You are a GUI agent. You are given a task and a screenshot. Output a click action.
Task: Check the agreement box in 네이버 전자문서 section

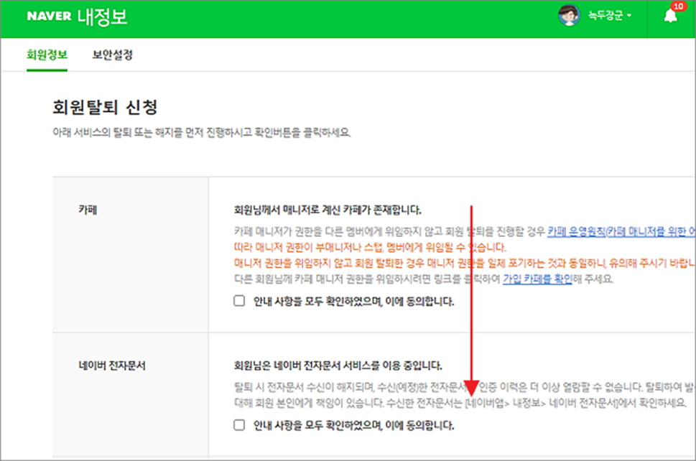pyautogui.click(x=239, y=425)
